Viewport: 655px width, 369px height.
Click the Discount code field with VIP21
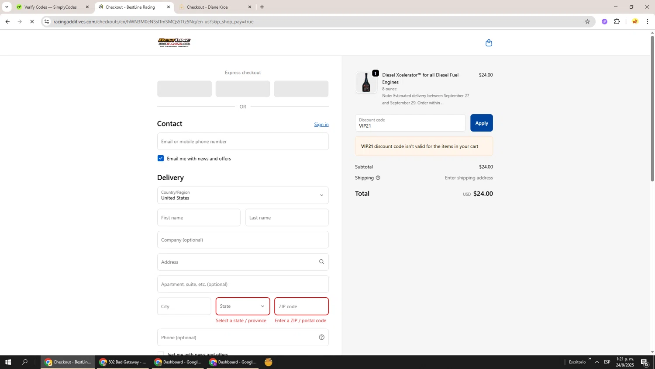[410, 123]
